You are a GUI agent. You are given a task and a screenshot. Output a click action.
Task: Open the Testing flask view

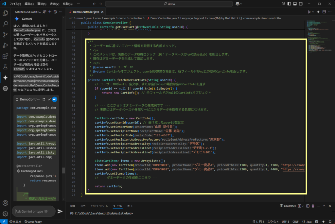coord(5,67)
